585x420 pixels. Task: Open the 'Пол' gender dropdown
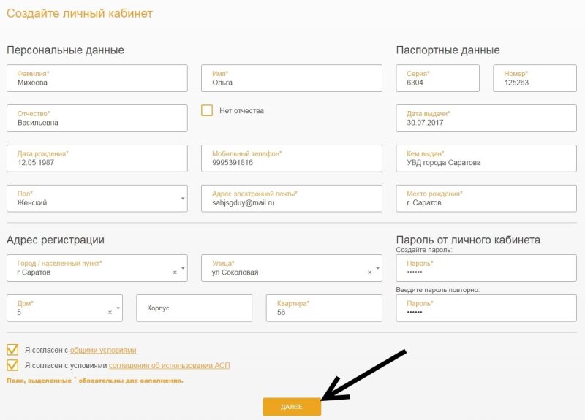click(x=182, y=199)
